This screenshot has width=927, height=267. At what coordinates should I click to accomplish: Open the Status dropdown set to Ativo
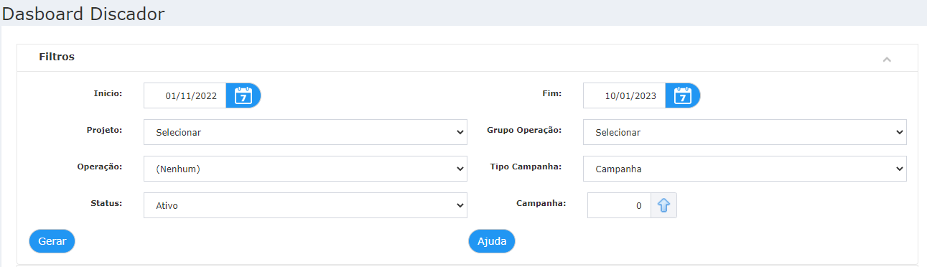(x=305, y=205)
